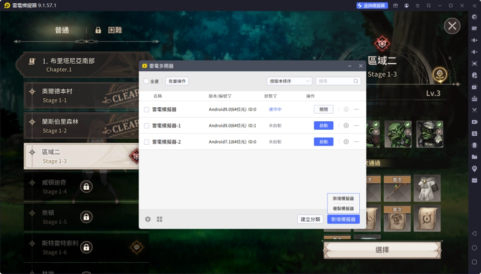Image resolution: width=481 pixels, height=274 pixels.
Task: Open settings gear for 雷電模擬器-1
Action: pos(346,126)
